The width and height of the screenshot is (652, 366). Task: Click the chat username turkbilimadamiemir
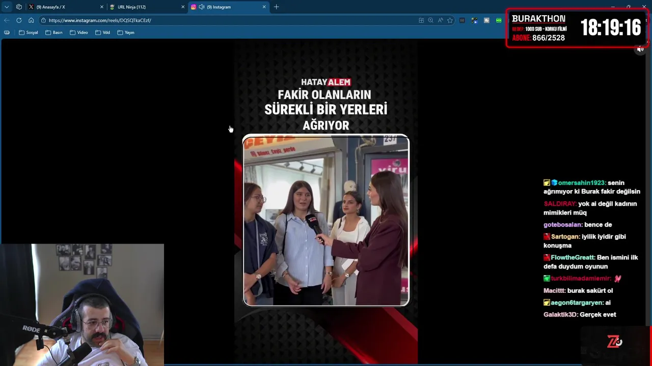580,279
